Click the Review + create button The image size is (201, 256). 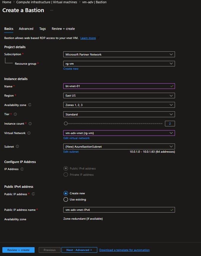click(18, 250)
